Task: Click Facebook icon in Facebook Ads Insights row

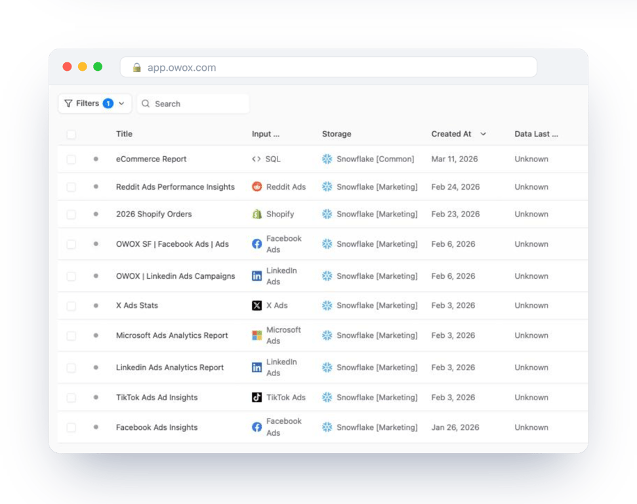Action: (257, 427)
